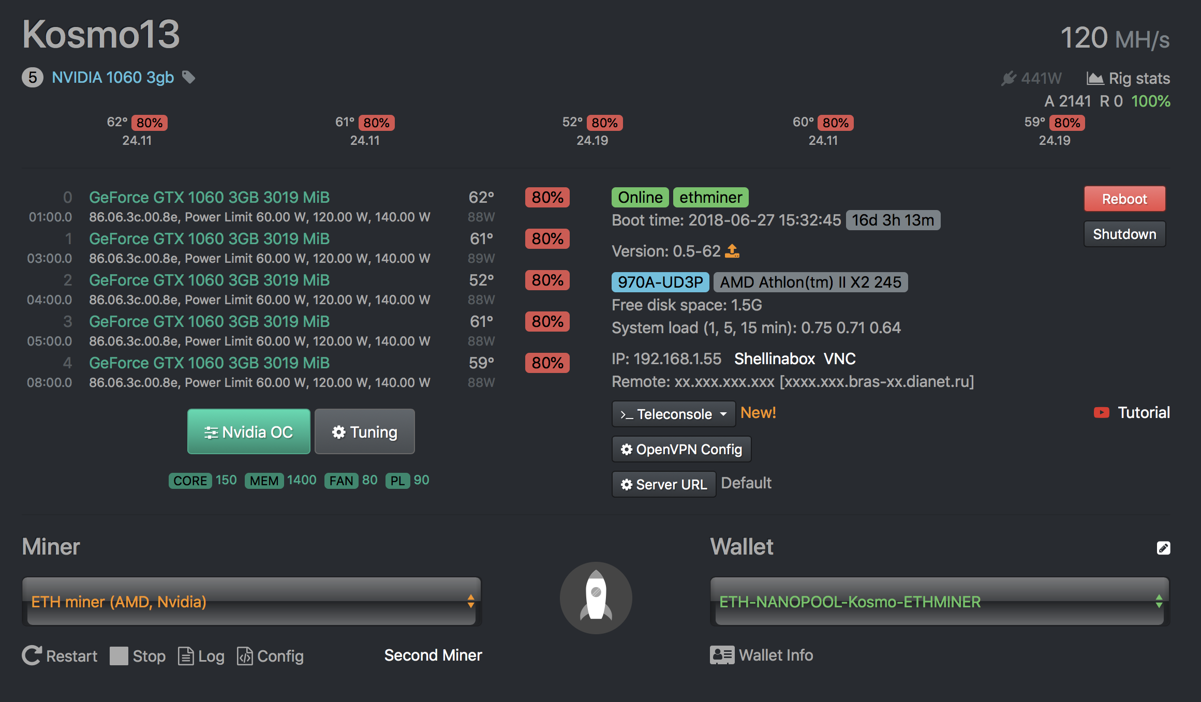Click GPU 4 GeForce GTX 1060 3GB name

[x=209, y=363]
